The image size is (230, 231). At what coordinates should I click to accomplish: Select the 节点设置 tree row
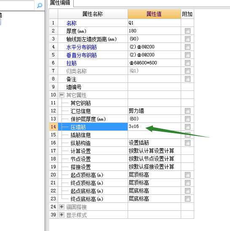[93, 159]
